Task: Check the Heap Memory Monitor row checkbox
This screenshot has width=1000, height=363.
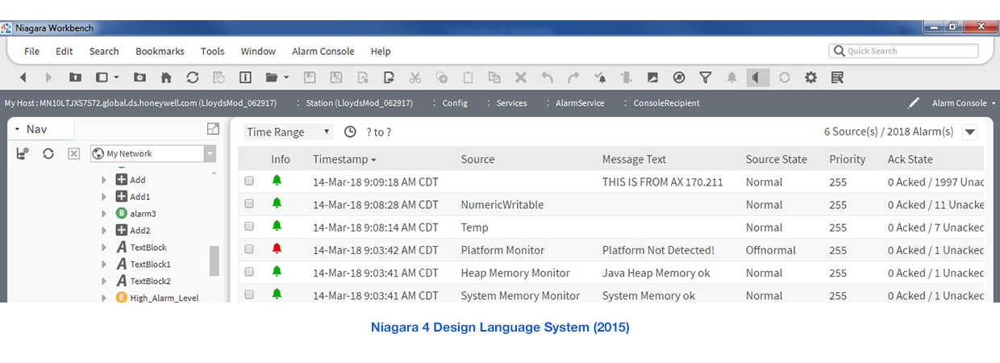Action: [249, 272]
